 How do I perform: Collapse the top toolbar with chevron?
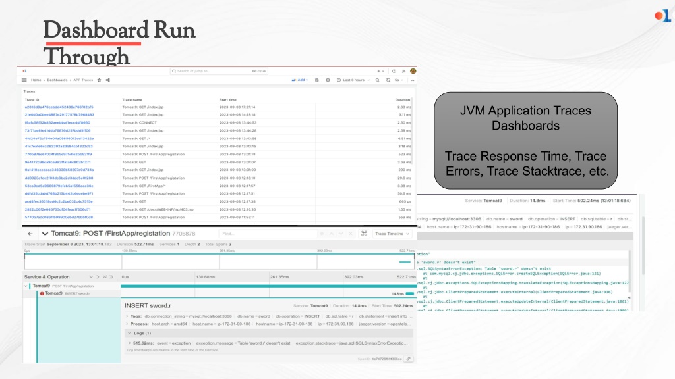[x=413, y=80]
